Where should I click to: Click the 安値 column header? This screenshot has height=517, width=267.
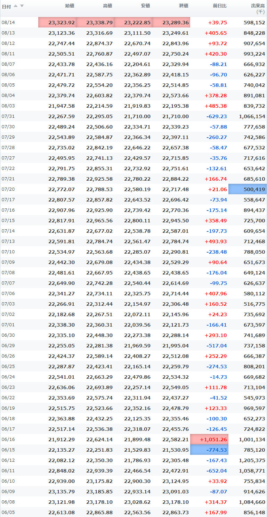tap(146, 6)
